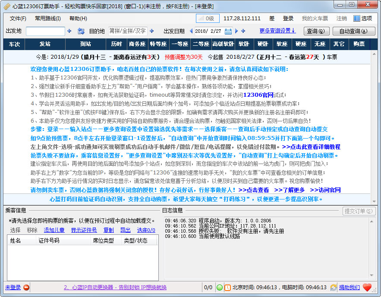Click 注销 to log out

(341, 19)
